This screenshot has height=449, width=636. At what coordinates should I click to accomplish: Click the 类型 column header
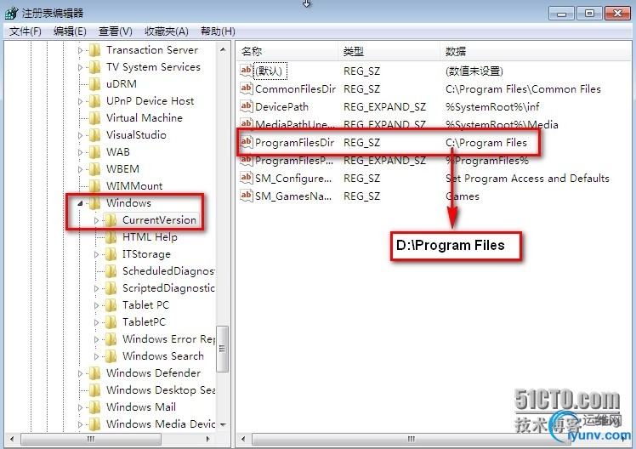(389, 52)
